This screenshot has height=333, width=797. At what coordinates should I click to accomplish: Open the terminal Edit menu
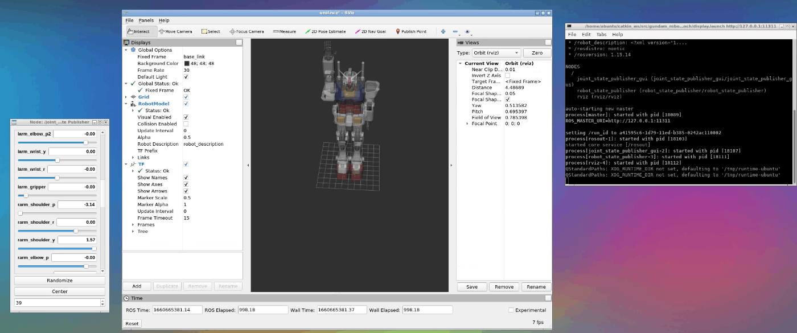coord(586,35)
